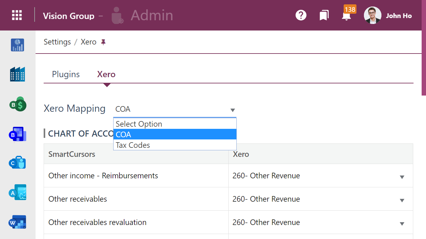Open the buildings sidebar module icon
Screen dimensions: 426x239
17,74
